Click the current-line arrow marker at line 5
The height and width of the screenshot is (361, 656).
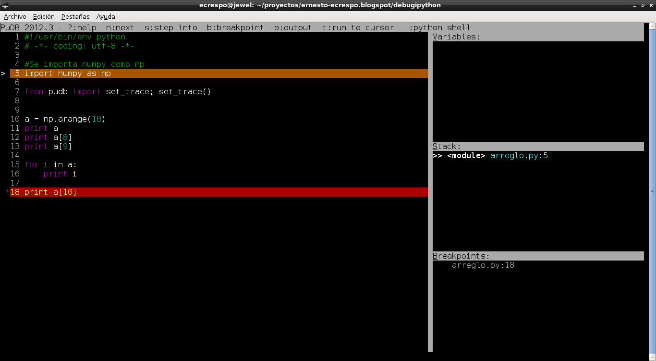[x=3, y=74]
